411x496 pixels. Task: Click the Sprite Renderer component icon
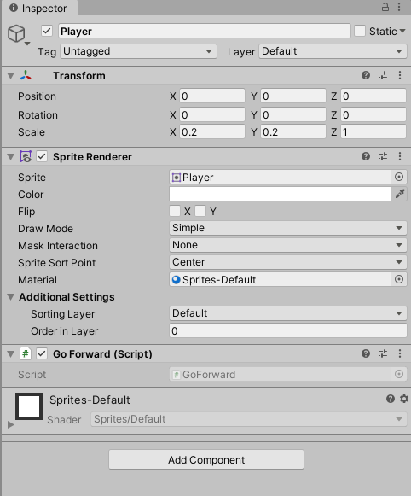(x=26, y=156)
